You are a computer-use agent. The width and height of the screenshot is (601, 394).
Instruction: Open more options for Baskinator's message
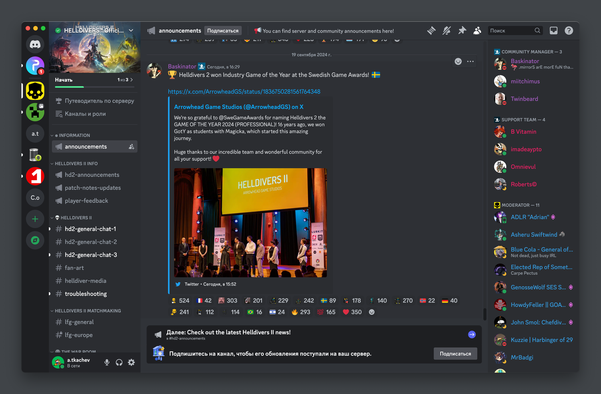point(470,61)
